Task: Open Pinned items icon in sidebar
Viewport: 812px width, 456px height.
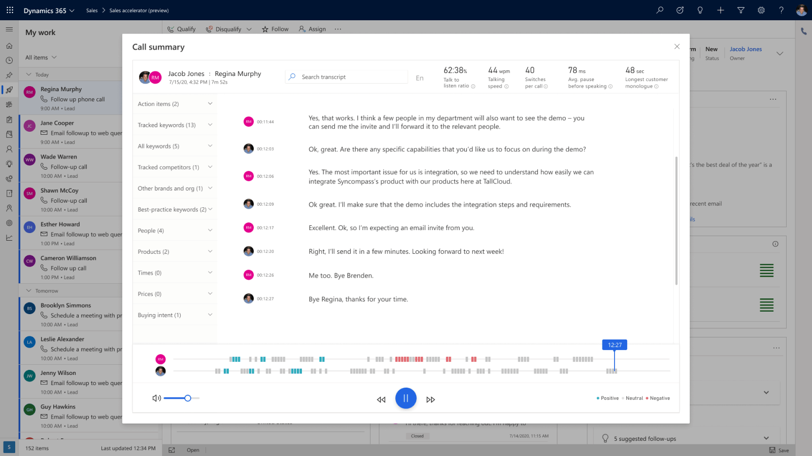Action: (9, 75)
